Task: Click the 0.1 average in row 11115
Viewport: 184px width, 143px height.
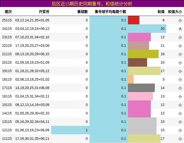Action: pyautogui.click(x=124, y=139)
